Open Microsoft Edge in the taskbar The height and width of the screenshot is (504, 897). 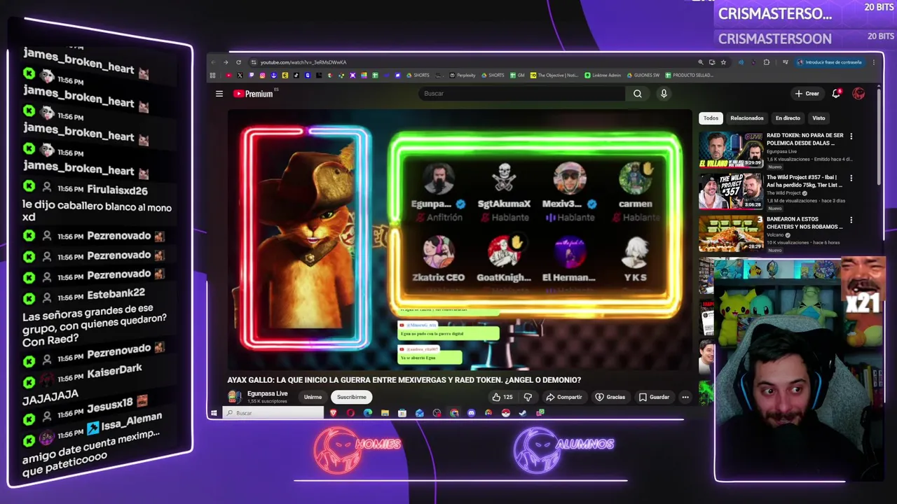(368, 413)
